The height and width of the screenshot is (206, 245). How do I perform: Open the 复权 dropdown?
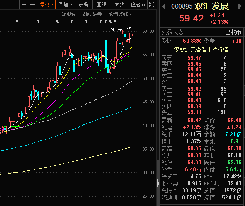(x=46, y=5)
